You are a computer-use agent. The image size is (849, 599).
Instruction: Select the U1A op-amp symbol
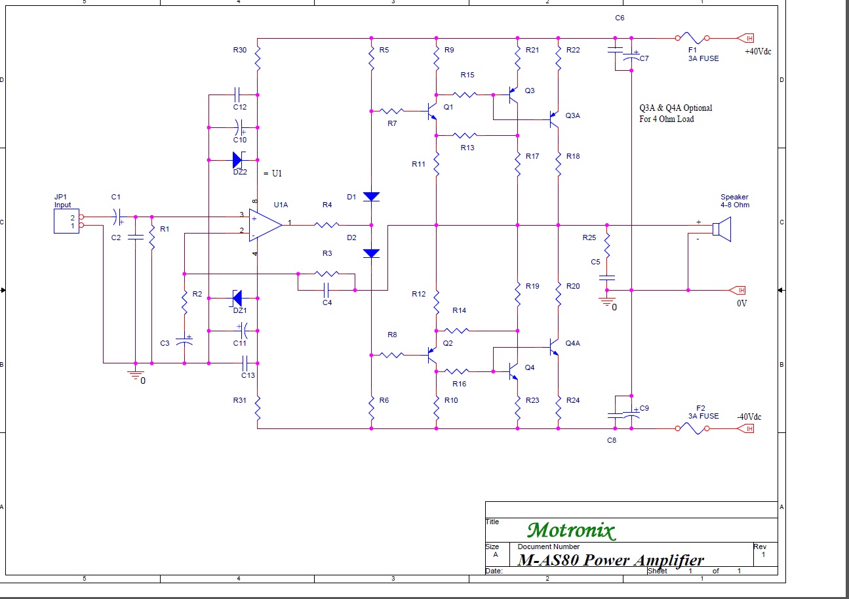coord(266,224)
